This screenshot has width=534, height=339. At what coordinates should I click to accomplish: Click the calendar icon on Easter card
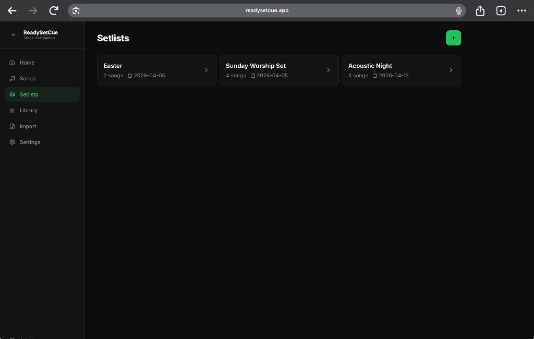click(x=130, y=76)
